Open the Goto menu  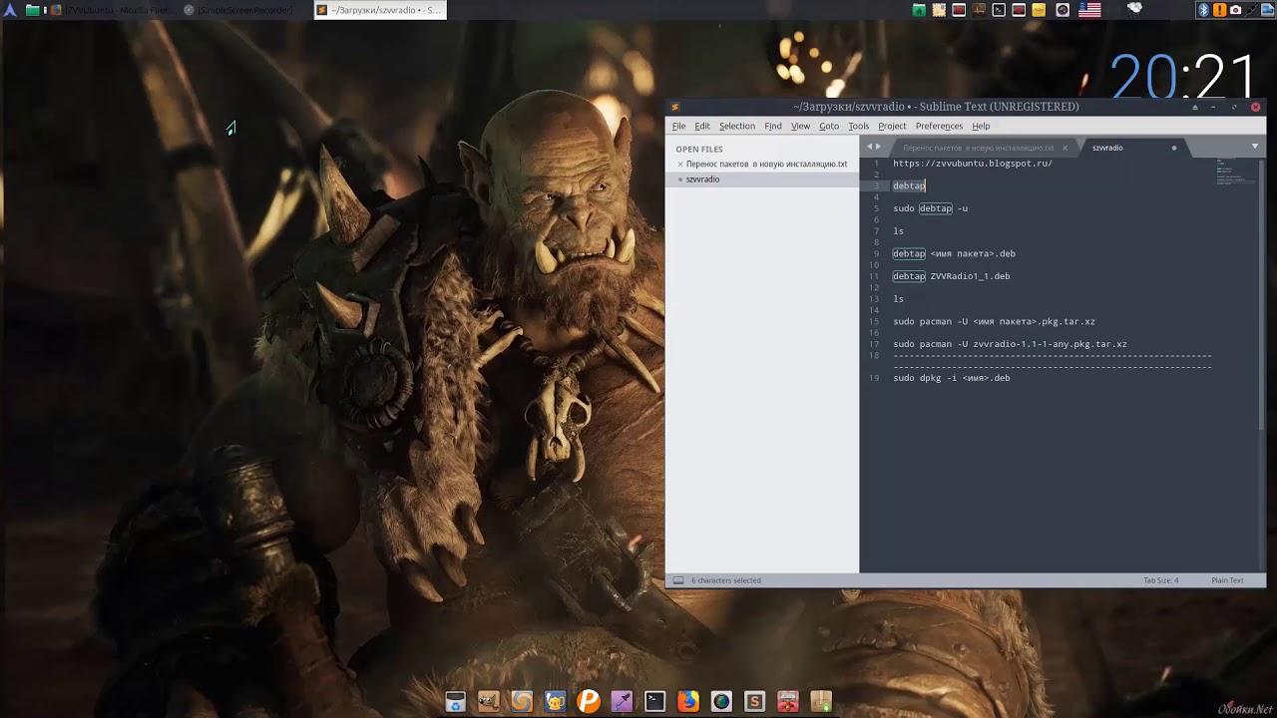click(x=829, y=126)
